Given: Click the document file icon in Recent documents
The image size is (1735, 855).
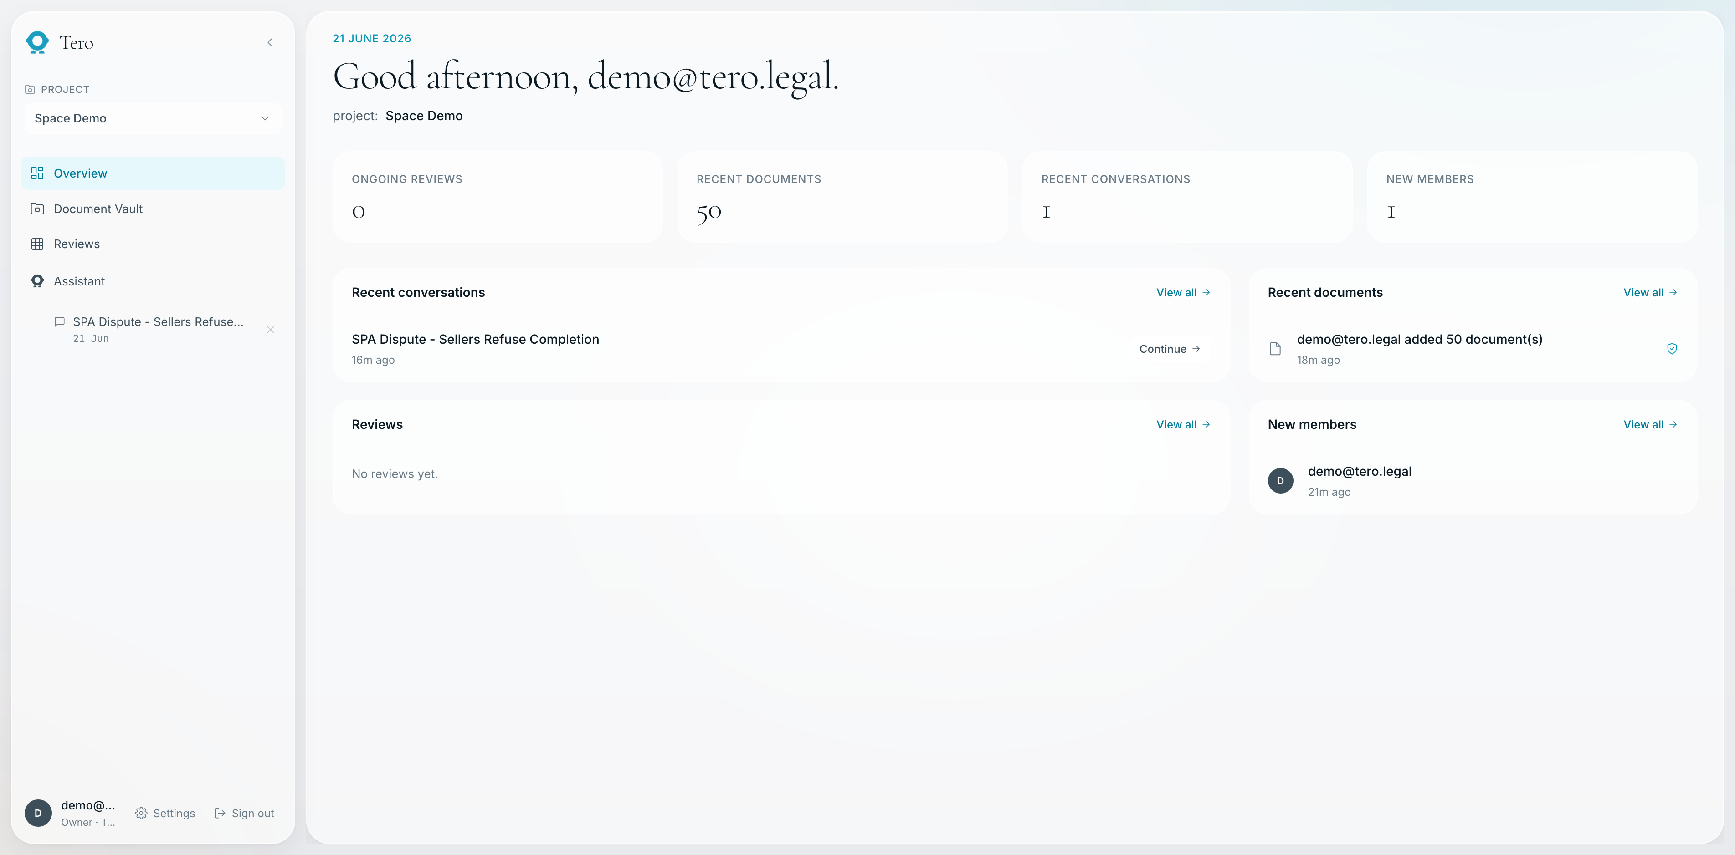Looking at the screenshot, I should coord(1274,349).
